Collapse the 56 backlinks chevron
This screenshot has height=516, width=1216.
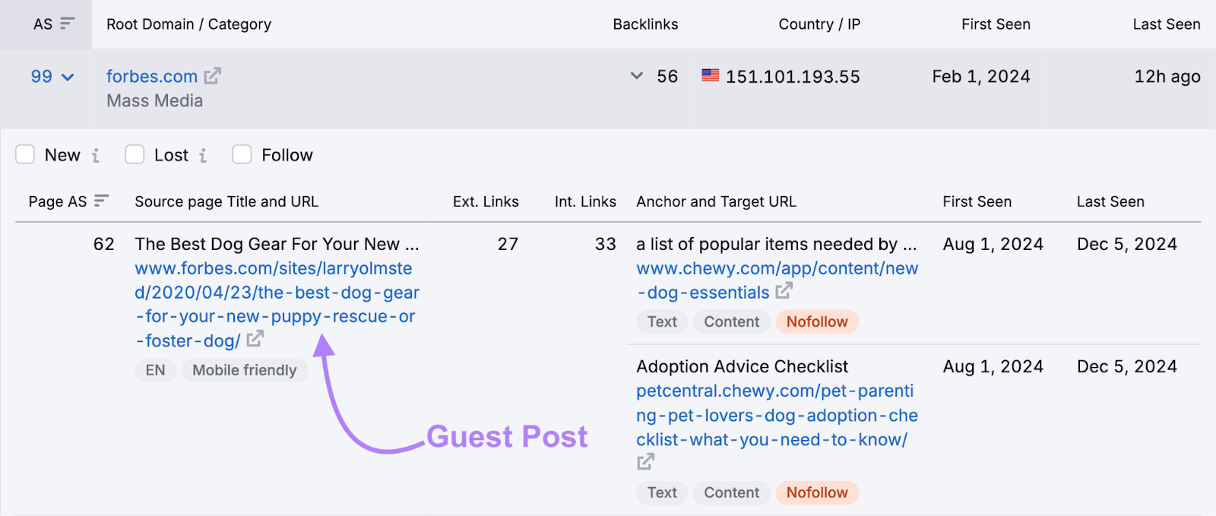tap(637, 76)
